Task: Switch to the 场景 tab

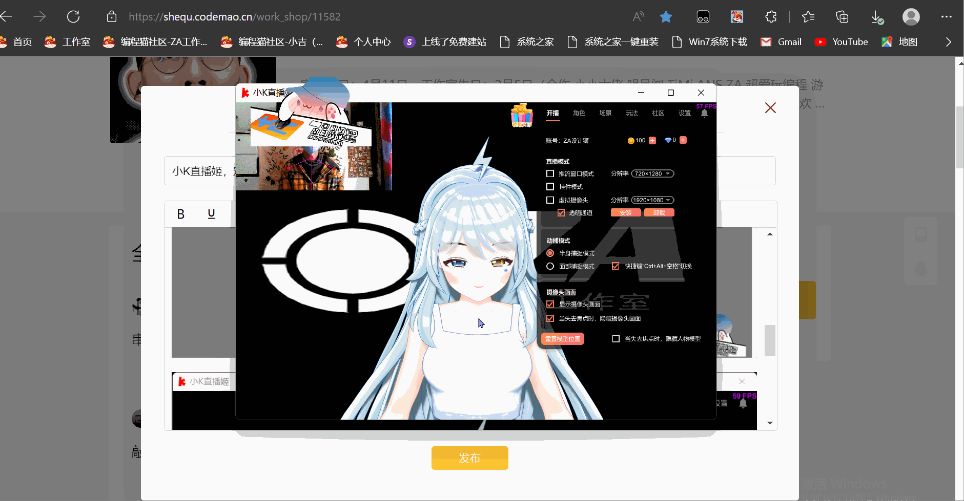Action: (x=605, y=113)
